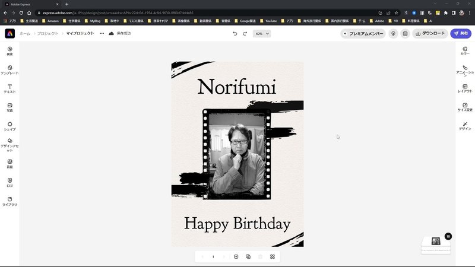Viewport: 475px width, 267px height.
Task: Go to My Projects breadcrumb link
Action: (80, 33)
